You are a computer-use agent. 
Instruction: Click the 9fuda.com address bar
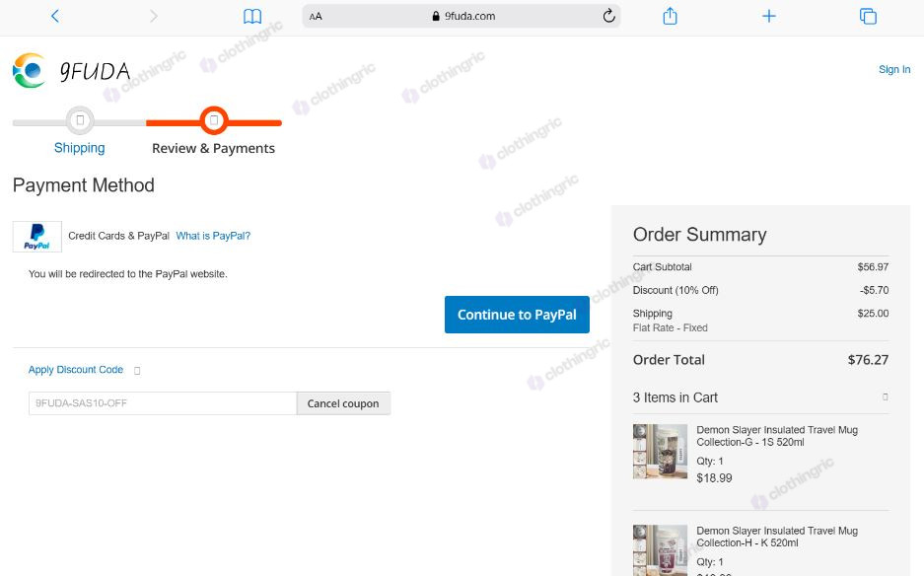tap(462, 16)
